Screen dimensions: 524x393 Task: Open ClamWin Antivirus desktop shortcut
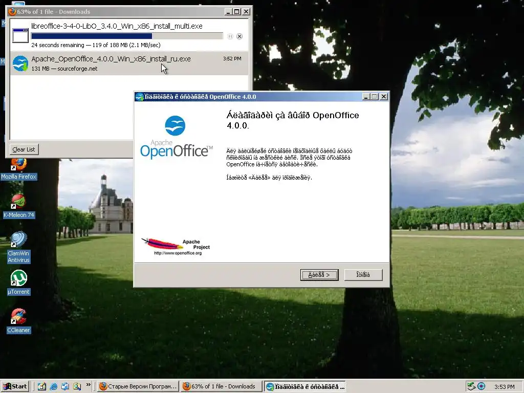(19, 247)
